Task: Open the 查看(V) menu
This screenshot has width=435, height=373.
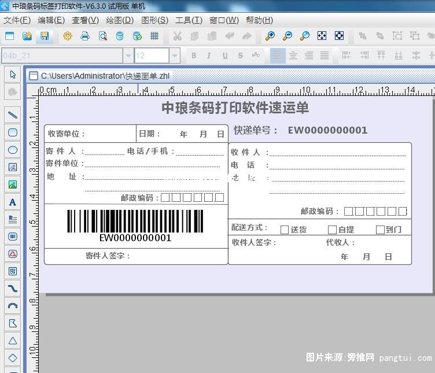Action: point(85,20)
